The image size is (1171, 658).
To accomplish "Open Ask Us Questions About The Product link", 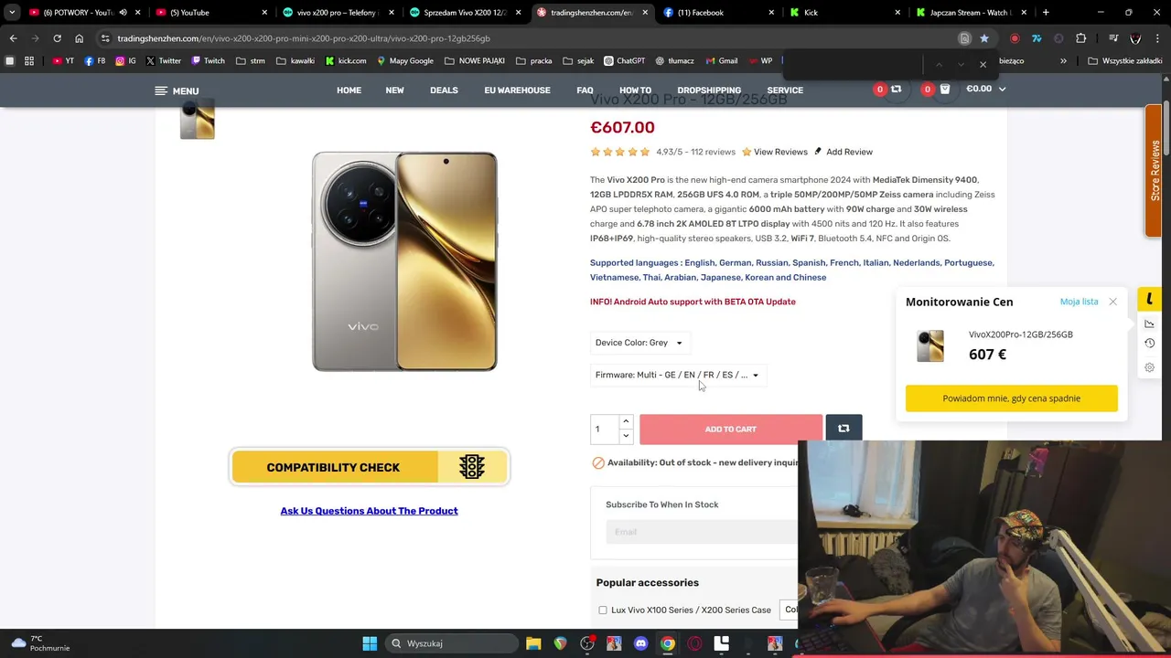I will tap(369, 511).
